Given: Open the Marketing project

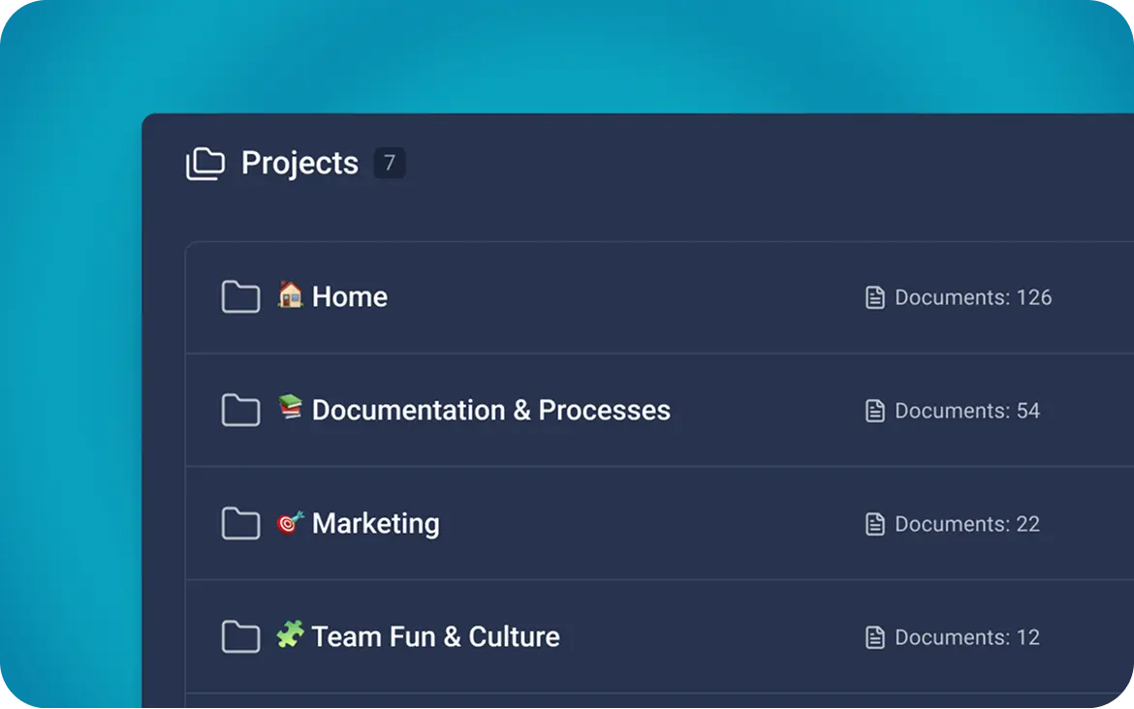Looking at the screenshot, I should 375,524.
